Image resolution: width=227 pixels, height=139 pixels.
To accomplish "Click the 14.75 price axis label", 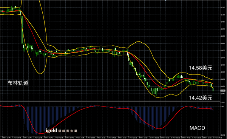I will click(222, 51).
